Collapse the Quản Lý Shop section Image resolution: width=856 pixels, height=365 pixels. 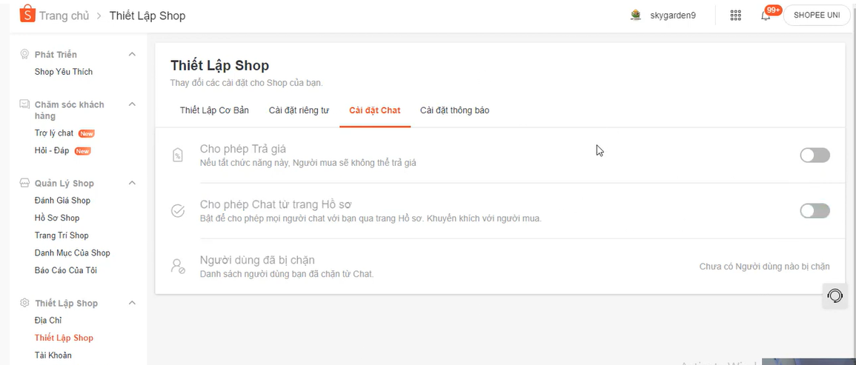click(x=132, y=183)
